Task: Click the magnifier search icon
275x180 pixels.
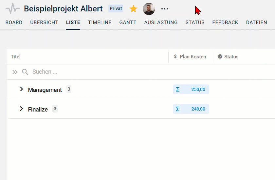Action: tap(25, 72)
